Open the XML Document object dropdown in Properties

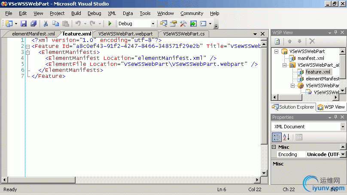click(343, 127)
